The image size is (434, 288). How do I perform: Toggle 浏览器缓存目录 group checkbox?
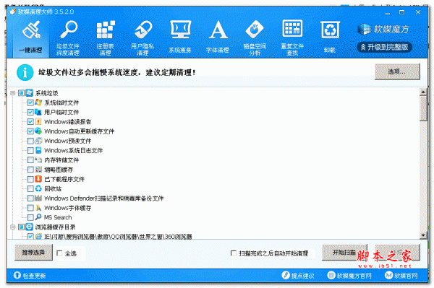pyautogui.click(x=21, y=227)
